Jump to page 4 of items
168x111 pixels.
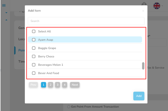[65, 85]
